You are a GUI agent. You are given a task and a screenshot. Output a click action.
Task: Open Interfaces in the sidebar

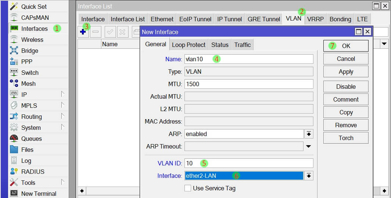34,29
